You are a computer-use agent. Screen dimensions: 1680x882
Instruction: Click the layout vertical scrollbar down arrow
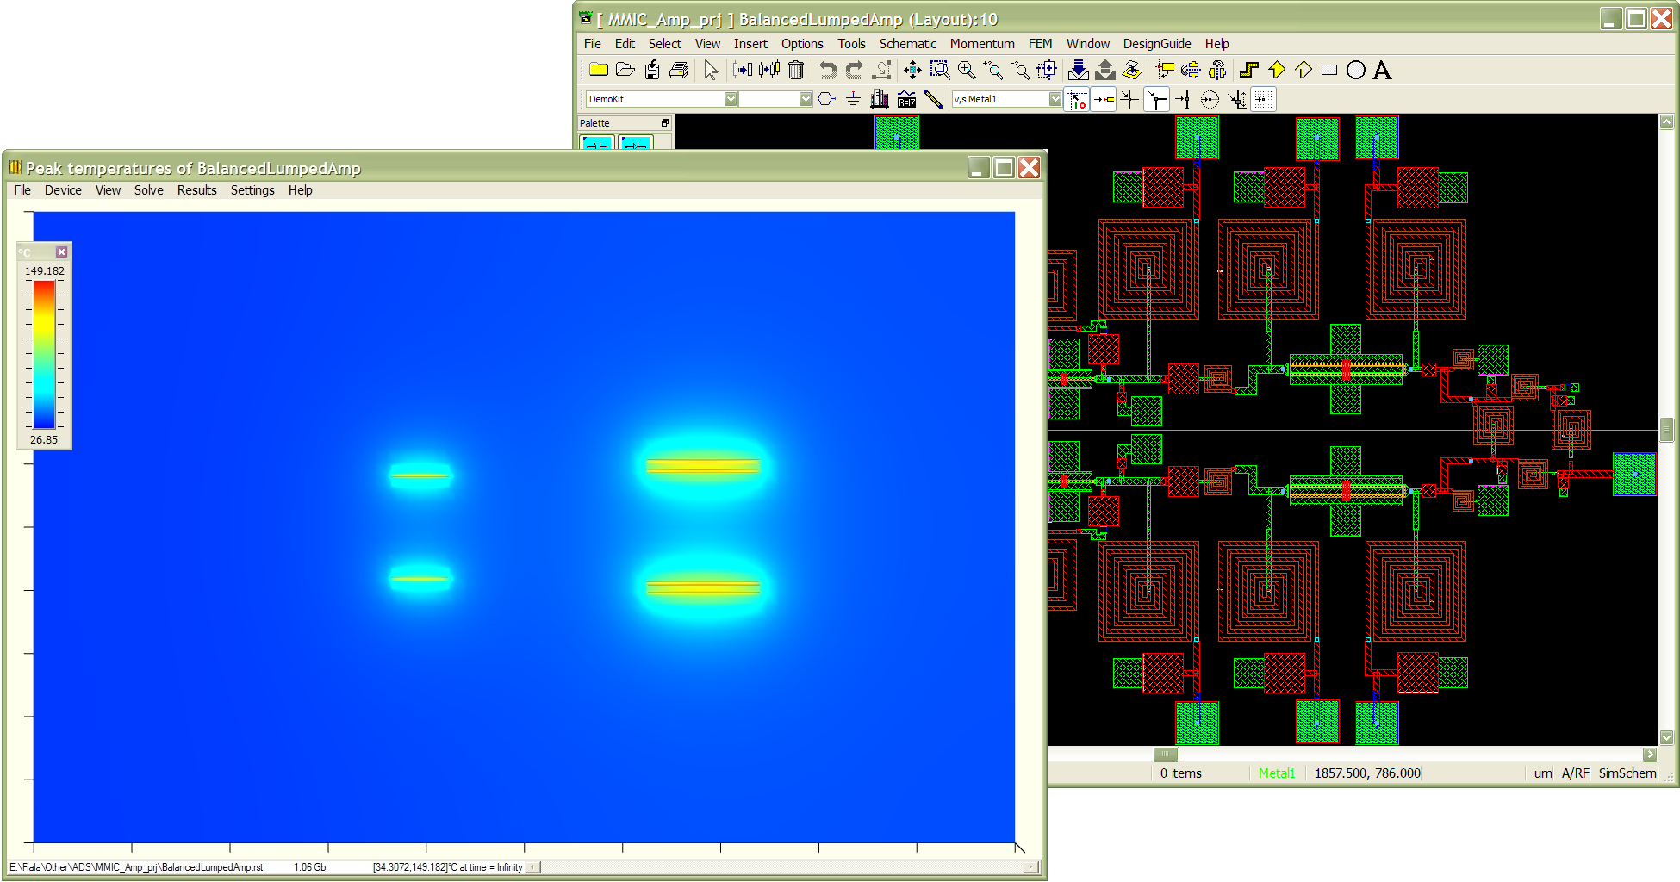point(1666,737)
